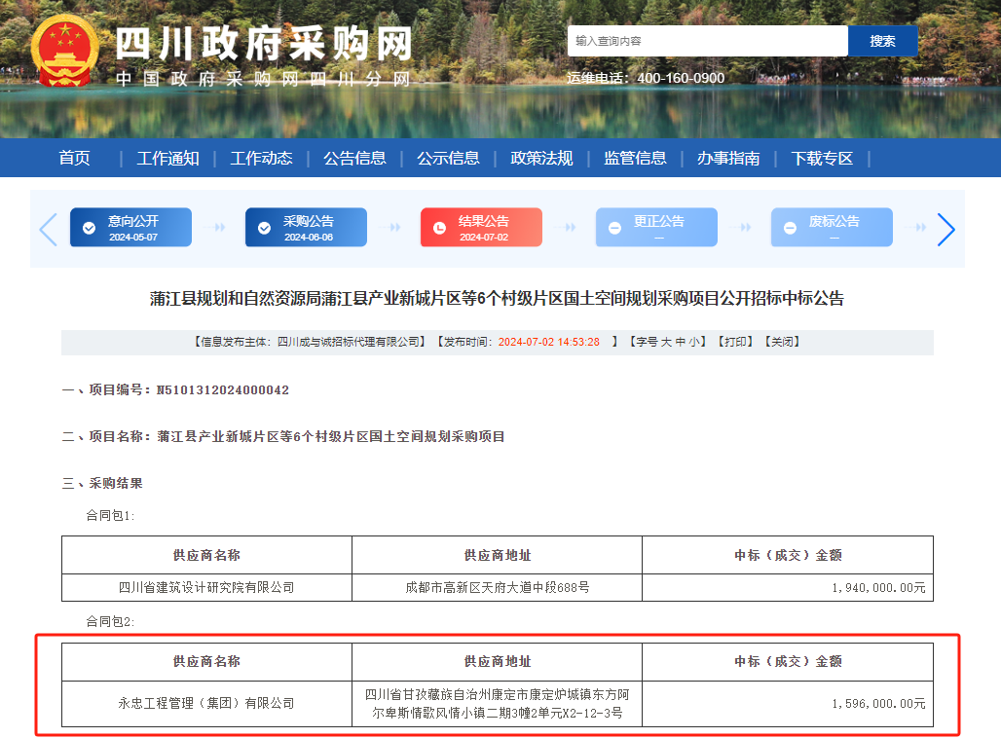This screenshot has height=738, width=1001.
Task: Select the 结果公告 timeline step
Action: coord(481,228)
